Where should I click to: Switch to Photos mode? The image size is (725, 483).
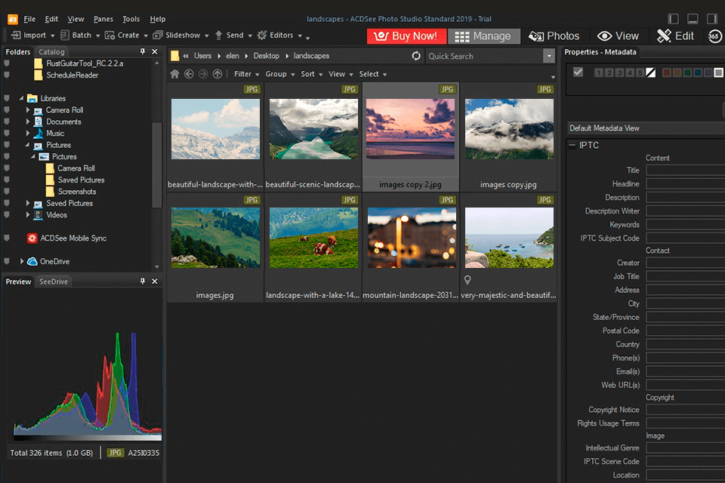[554, 36]
